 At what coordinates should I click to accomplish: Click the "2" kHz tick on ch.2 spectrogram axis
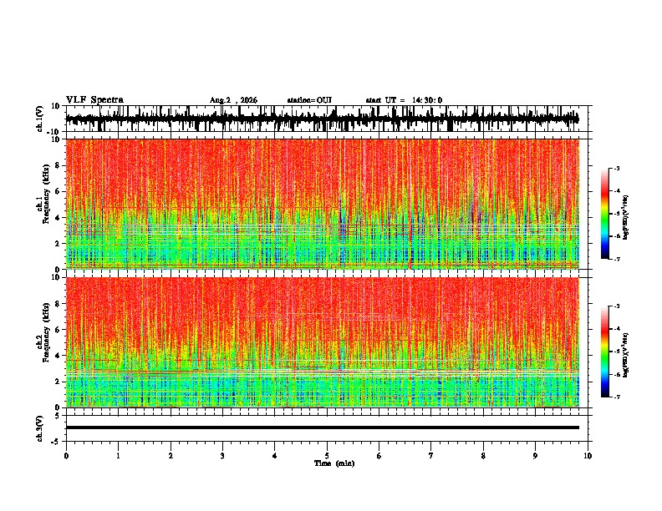point(59,382)
